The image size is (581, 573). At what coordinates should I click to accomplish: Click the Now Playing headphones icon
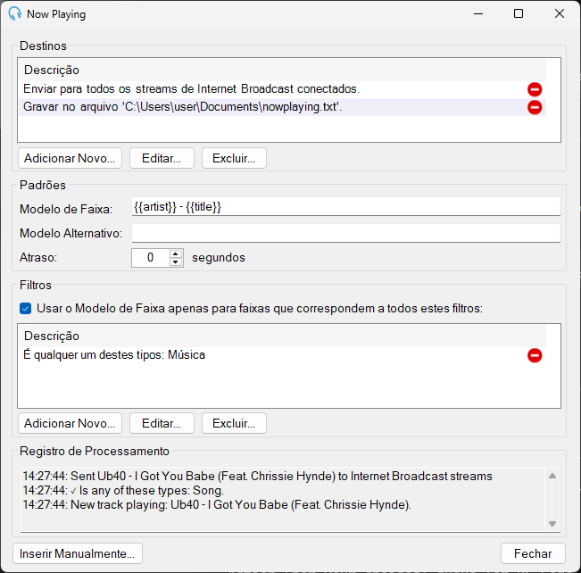[15, 13]
